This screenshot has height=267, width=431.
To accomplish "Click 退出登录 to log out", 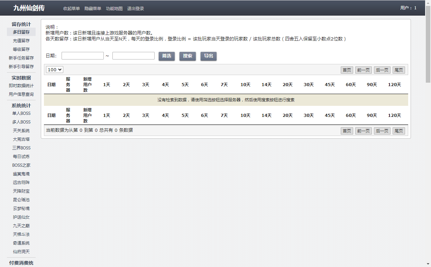I will [x=136, y=8].
